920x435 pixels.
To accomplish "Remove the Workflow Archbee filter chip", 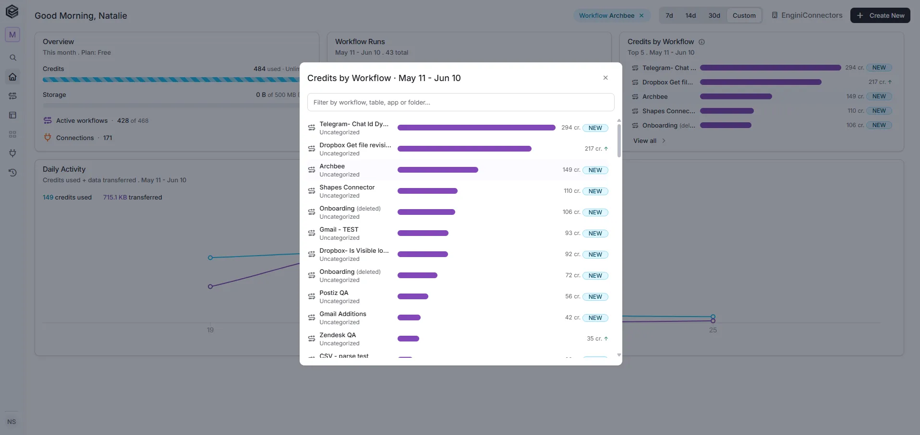I will [x=642, y=15].
